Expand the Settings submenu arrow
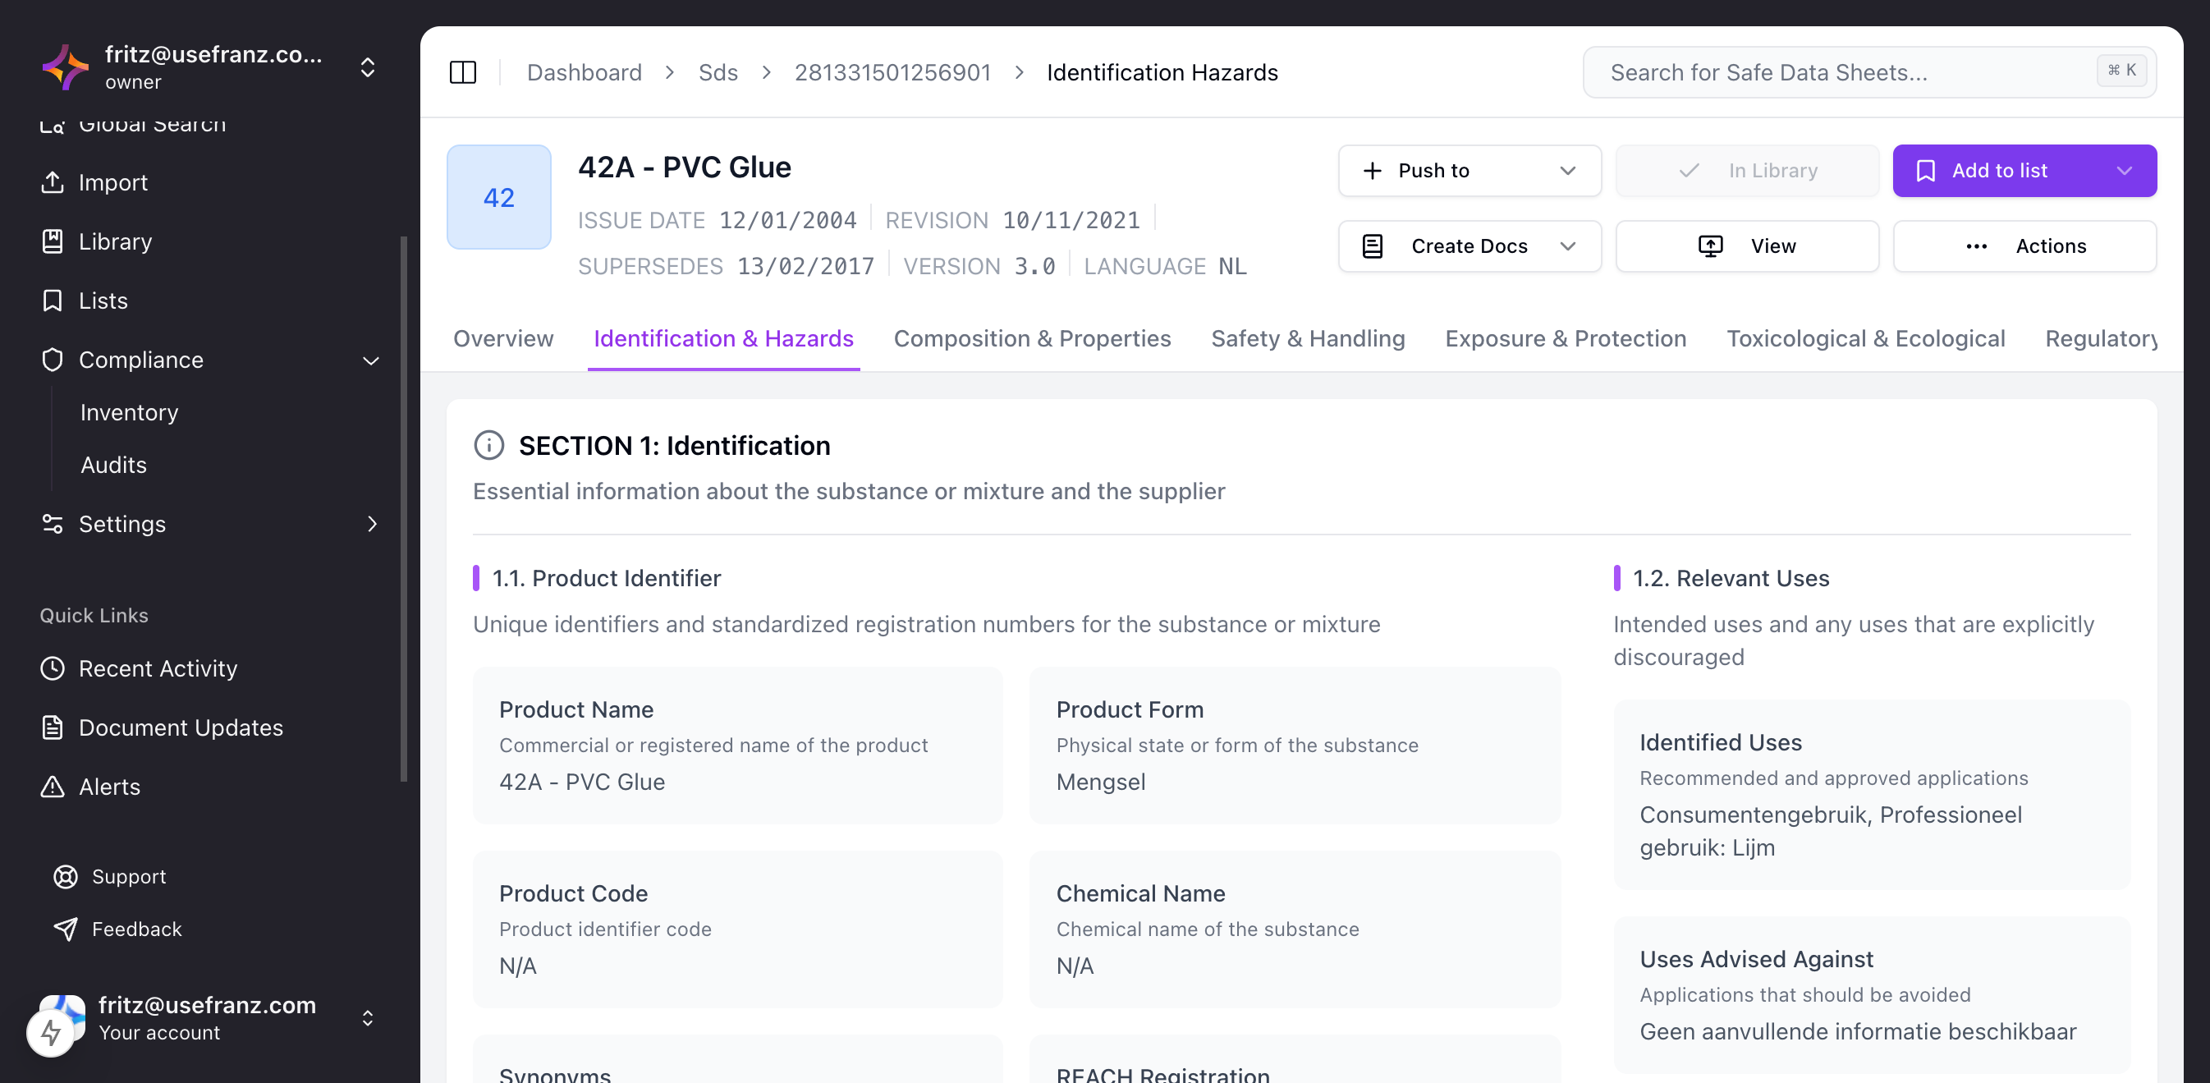This screenshot has height=1083, width=2210. click(371, 524)
